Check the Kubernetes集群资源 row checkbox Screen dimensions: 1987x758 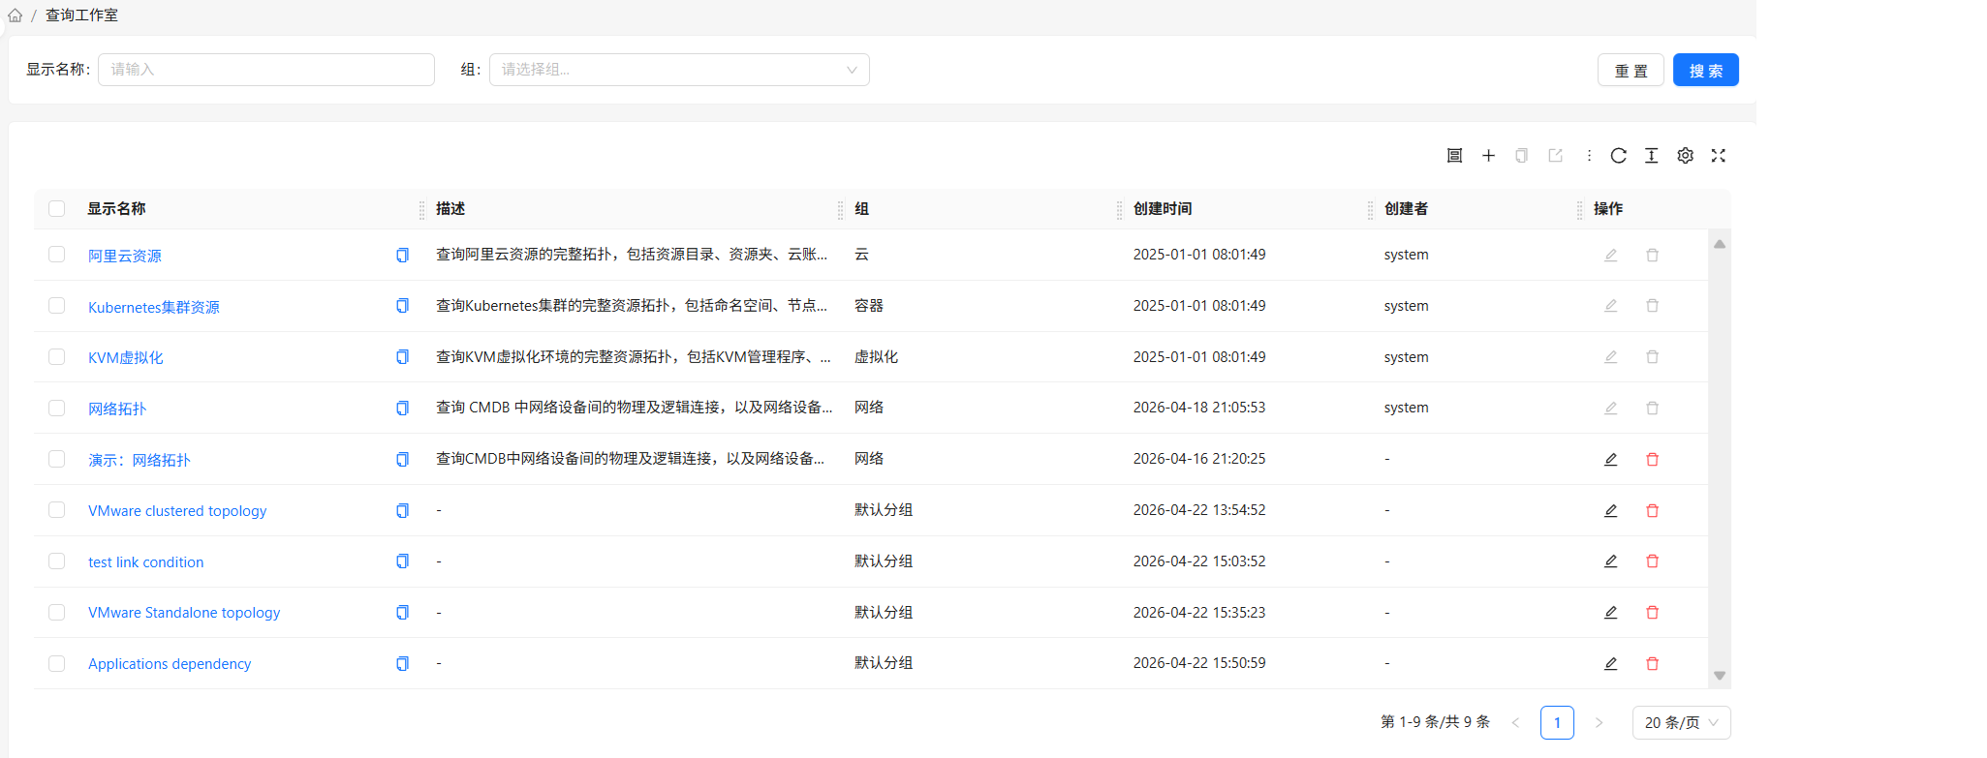(57, 306)
